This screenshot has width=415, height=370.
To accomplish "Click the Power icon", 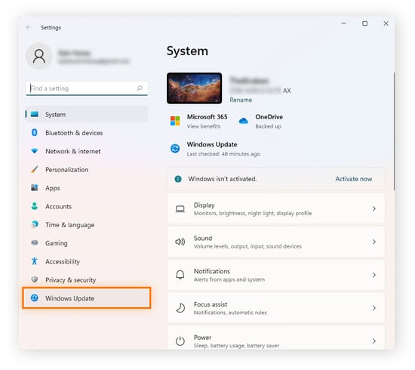I will click(180, 341).
